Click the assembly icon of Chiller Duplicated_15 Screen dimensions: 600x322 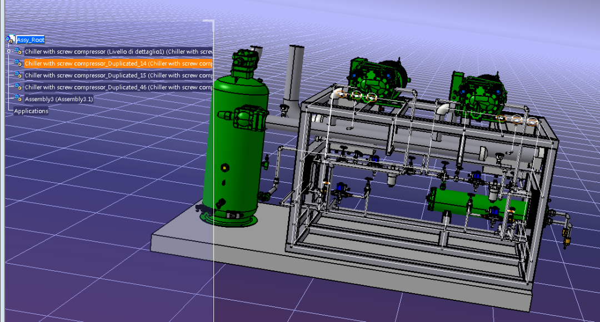[x=18, y=74]
